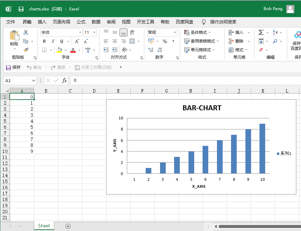Set middle vertical alignment
This screenshot has width=301, height=231.
[x=115, y=33]
